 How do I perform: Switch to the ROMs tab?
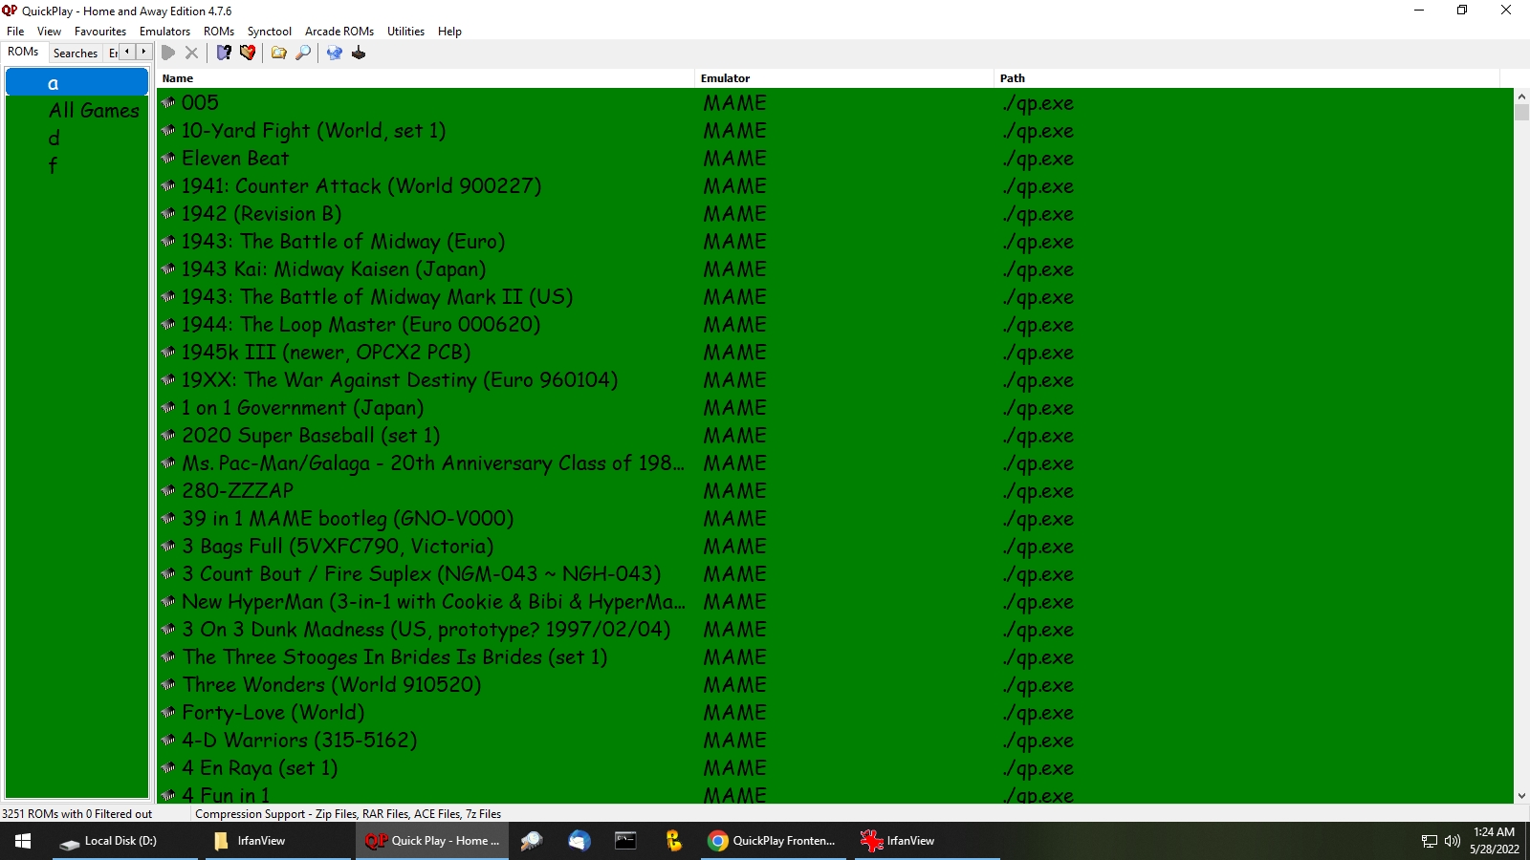pos(24,53)
